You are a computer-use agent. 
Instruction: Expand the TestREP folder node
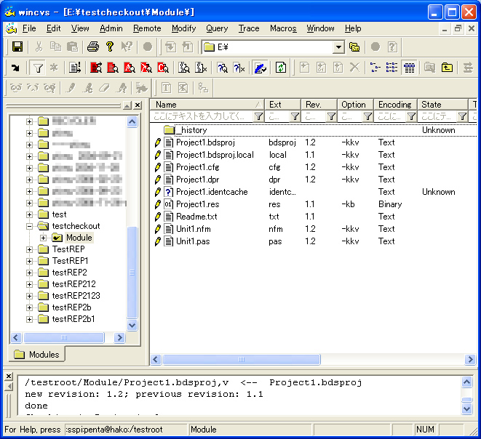29,250
